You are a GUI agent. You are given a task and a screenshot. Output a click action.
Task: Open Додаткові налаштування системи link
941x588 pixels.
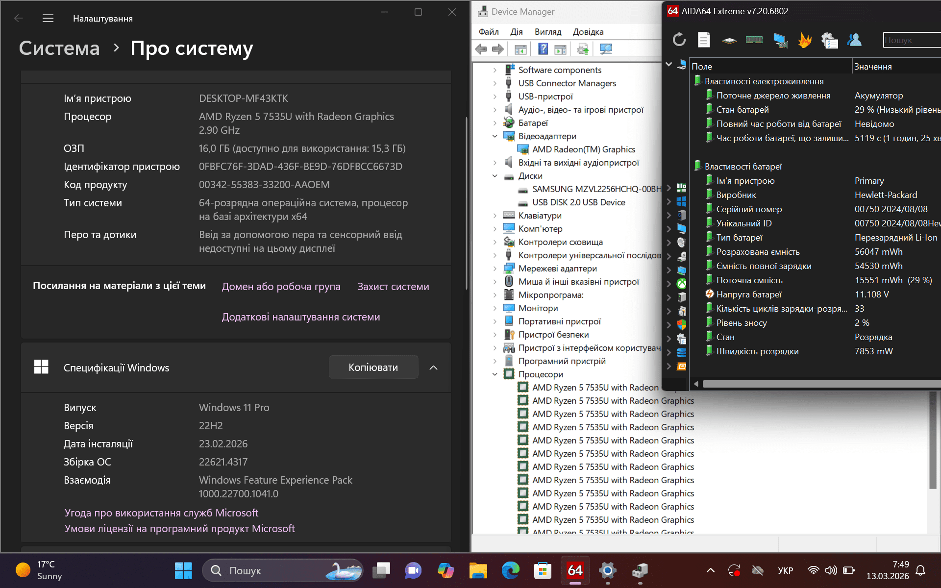pyautogui.click(x=300, y=317)
